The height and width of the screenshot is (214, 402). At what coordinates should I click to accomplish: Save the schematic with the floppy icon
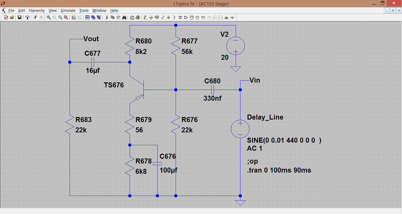pos(19,17)
